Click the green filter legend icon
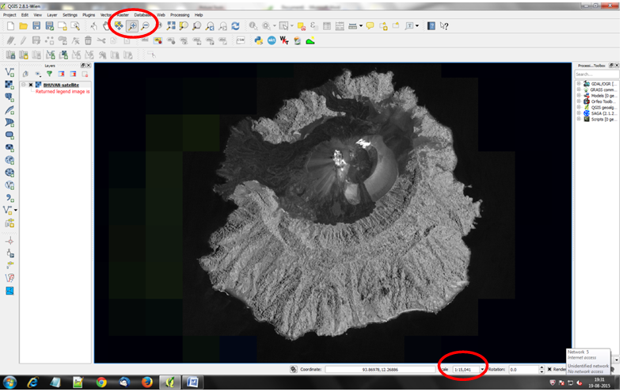Viewport: 623px width, 392px height. (49, 74)
